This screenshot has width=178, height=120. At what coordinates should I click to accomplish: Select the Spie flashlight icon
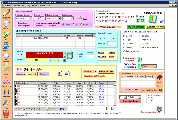[6, 35]
